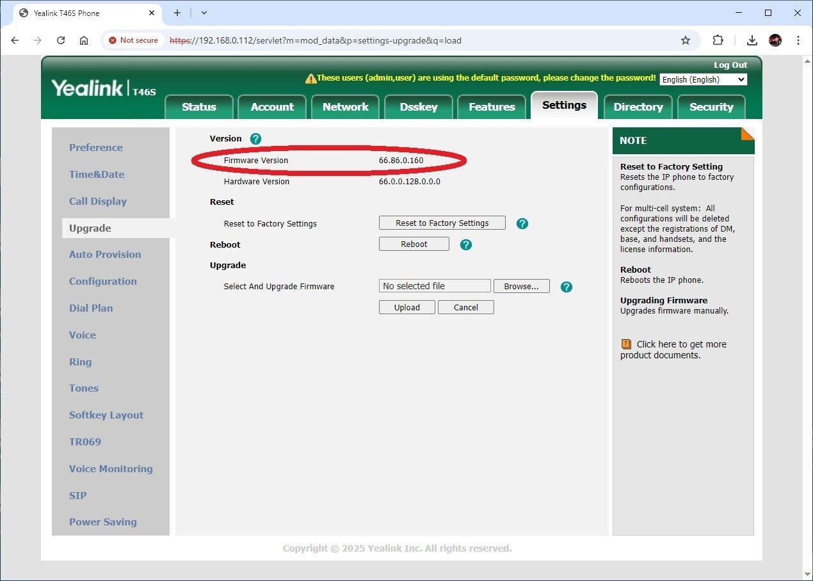Click the orange corner of the NOTE panel
The width and height of the screenshot is (813, 581).
pos(748,134)
